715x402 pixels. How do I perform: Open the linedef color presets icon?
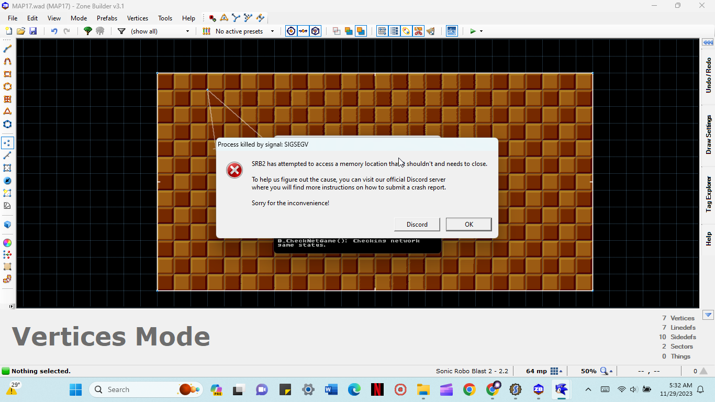[x=206, y=31]
